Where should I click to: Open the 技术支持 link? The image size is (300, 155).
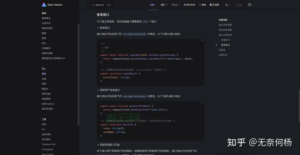pos(189,5)
